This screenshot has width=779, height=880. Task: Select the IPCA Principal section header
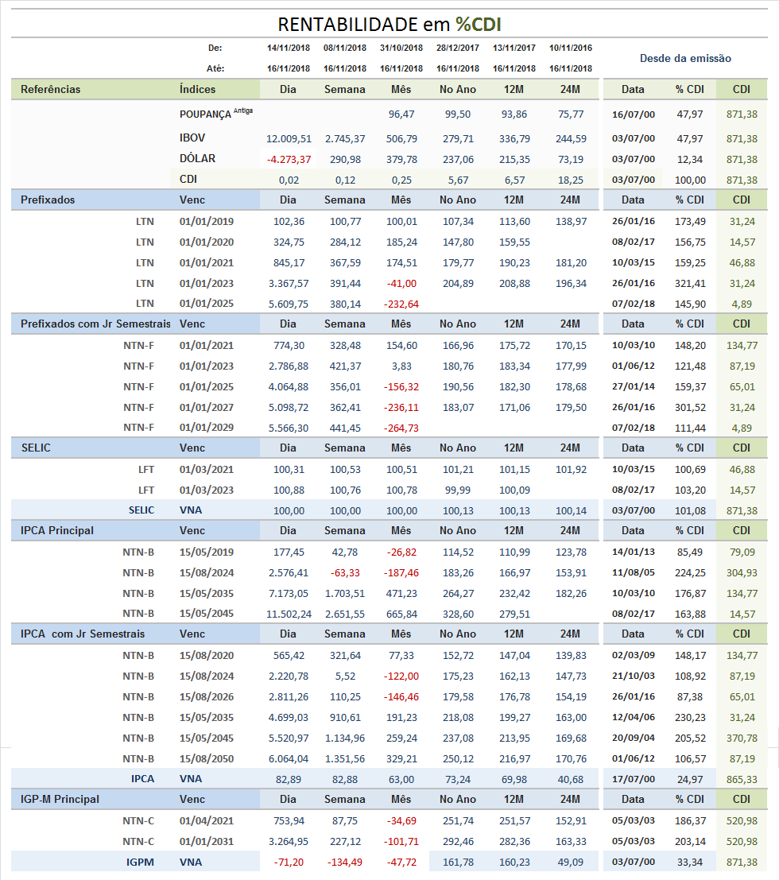pyautogui.click(x=57, y=530)
